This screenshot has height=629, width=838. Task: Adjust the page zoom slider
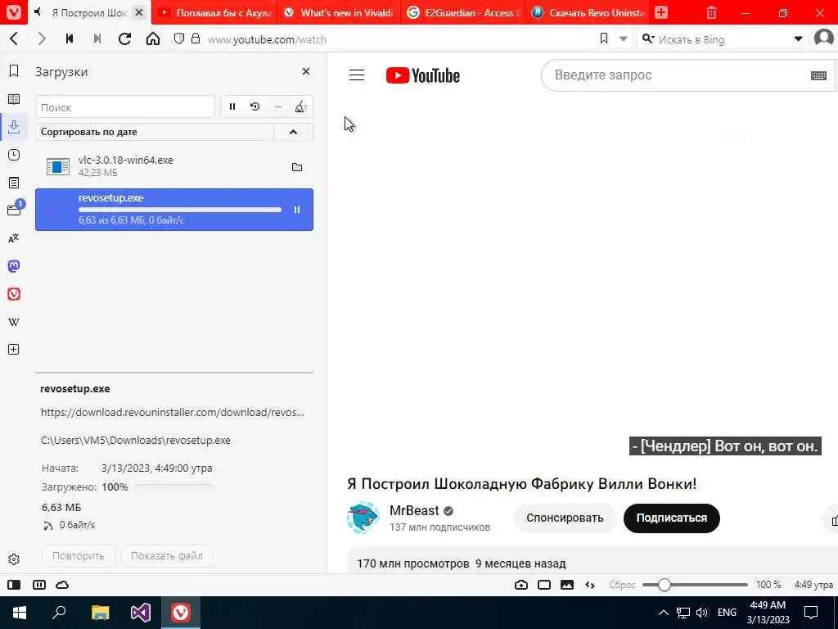coord(695,585)
